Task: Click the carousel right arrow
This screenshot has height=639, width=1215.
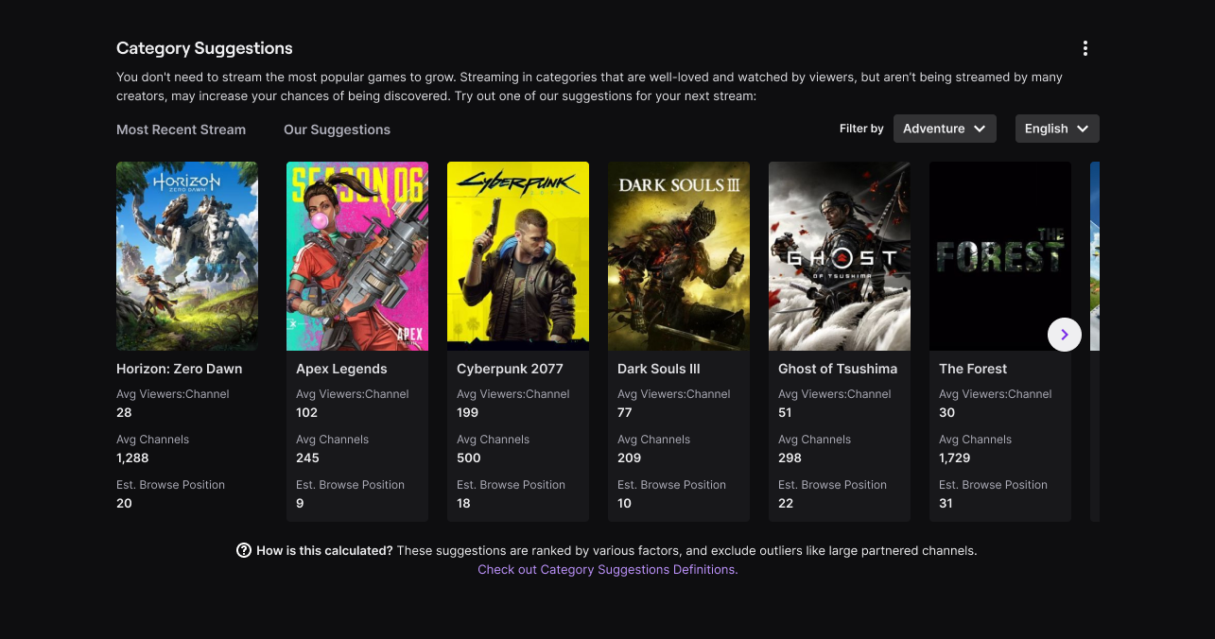Action: 1064,335
